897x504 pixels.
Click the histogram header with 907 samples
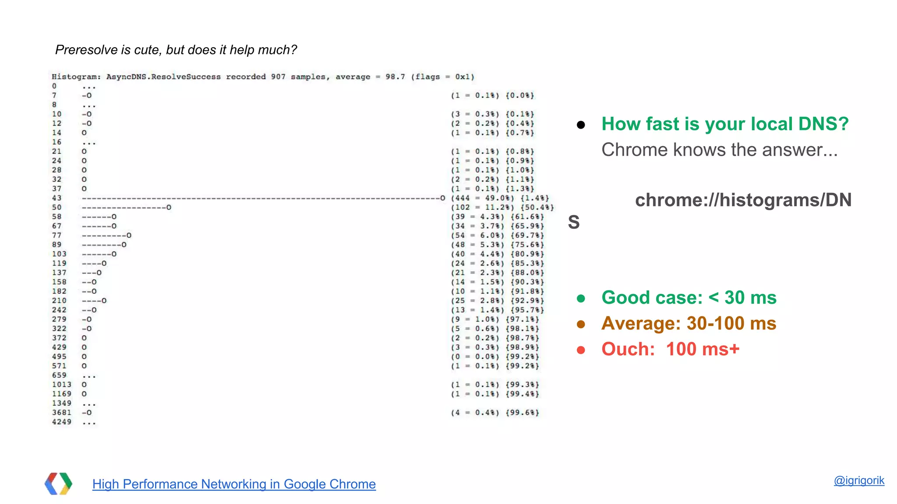(263, 77)
